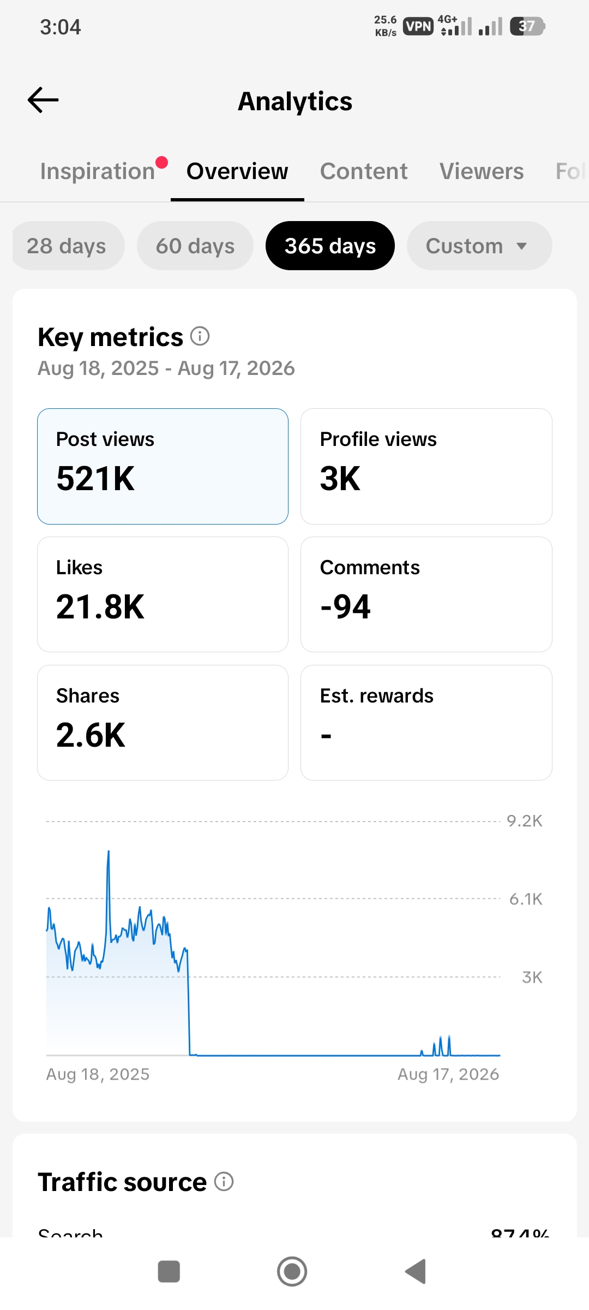Select the Profile views metric card
This screenshot has width=589, height=1310.
(x=426, y=466)
